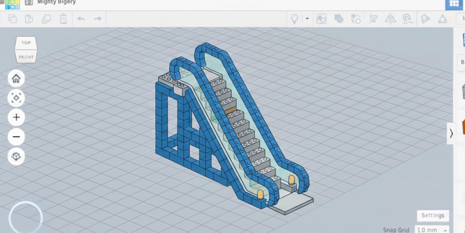The height and width of the screenshot is (233, 465).
Task: Click the Paste clipboard icon
Action: 29,19
